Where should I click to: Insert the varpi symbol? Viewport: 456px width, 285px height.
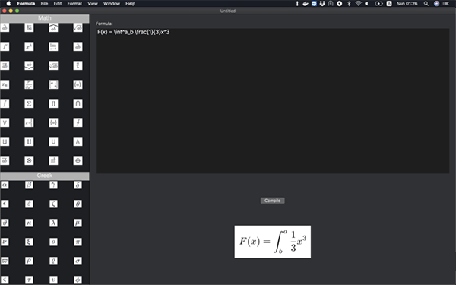(x=5, y=261)
